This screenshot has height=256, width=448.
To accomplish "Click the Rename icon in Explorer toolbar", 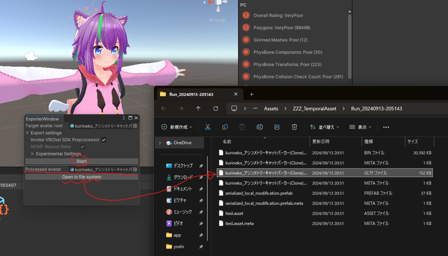I will 259,127.
